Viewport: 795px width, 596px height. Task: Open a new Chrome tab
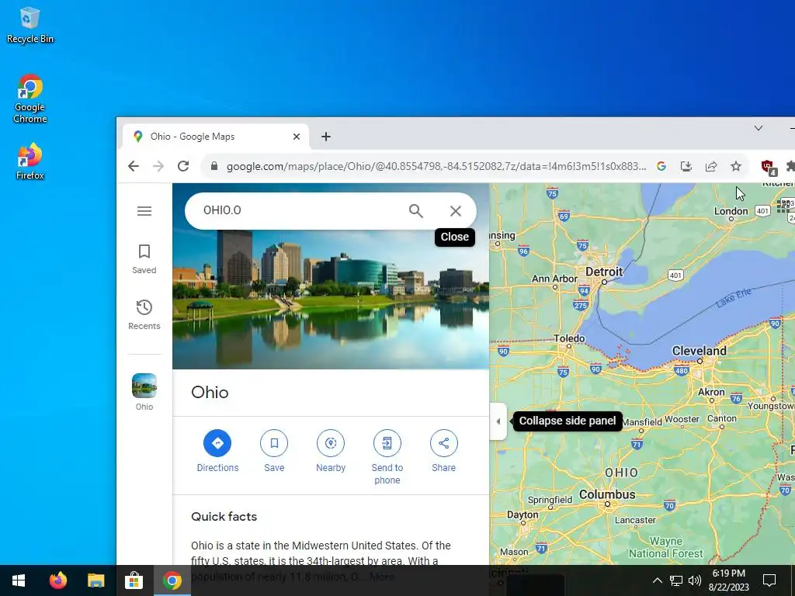326,137
